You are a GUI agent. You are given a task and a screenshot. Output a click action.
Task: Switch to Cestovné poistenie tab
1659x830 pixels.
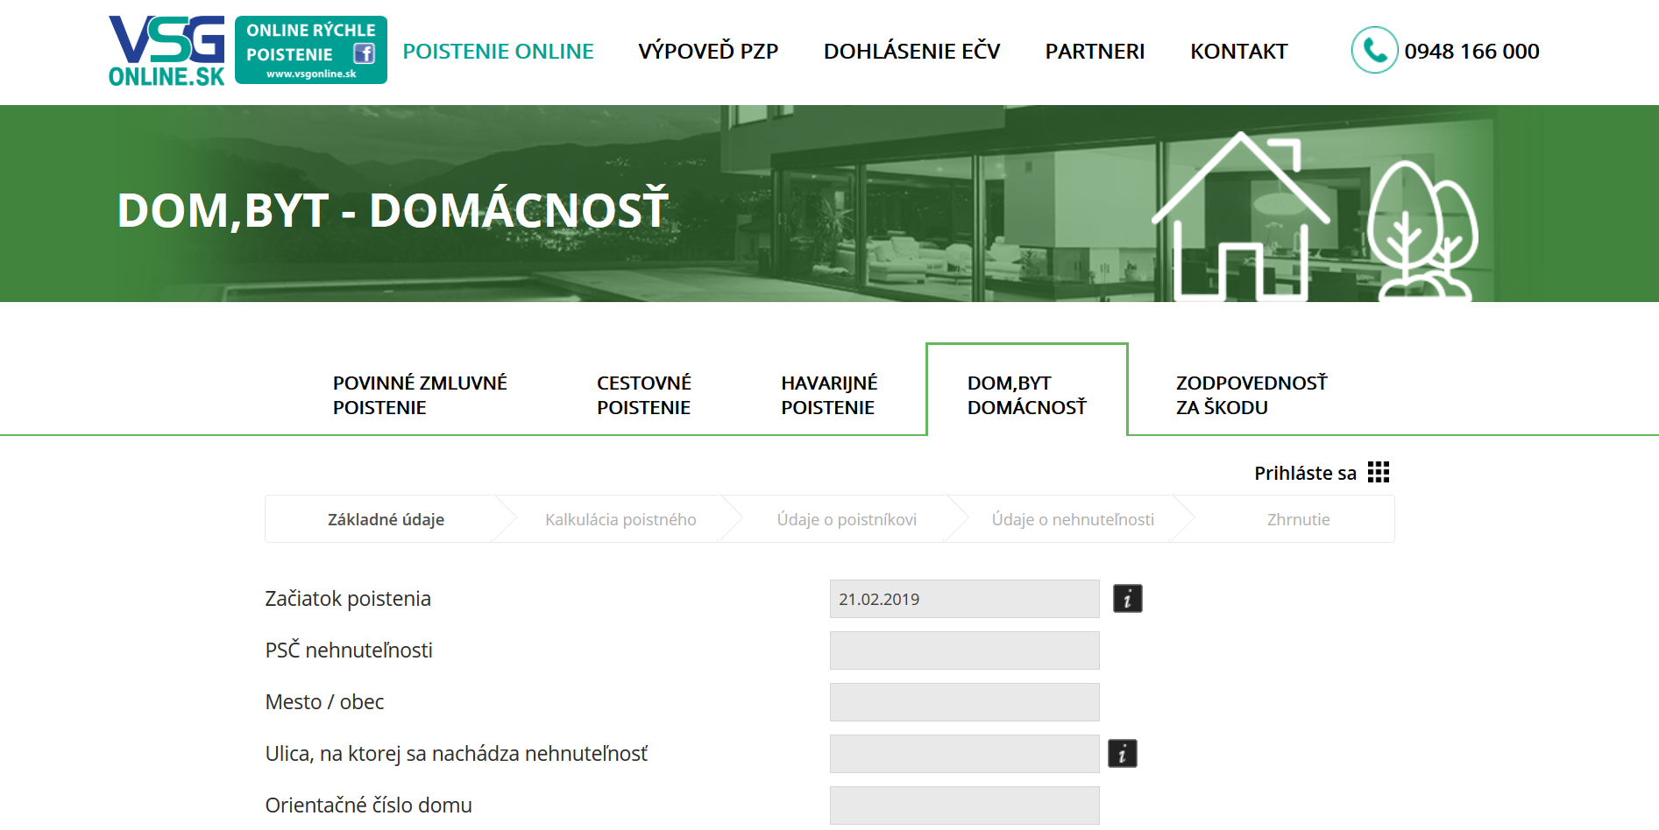pos(644,395)
